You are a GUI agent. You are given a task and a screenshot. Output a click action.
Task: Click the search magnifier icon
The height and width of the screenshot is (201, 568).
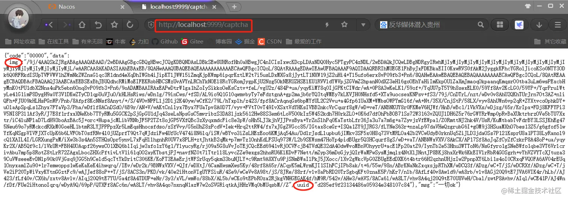click(480, 25)
